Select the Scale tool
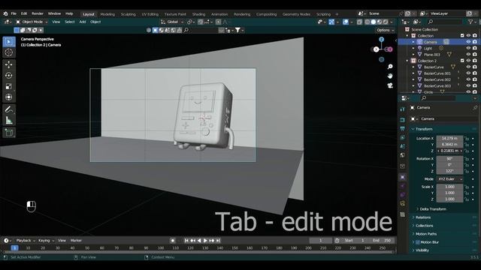The height and width of the screenshot is (270, 481). point(8,86)
